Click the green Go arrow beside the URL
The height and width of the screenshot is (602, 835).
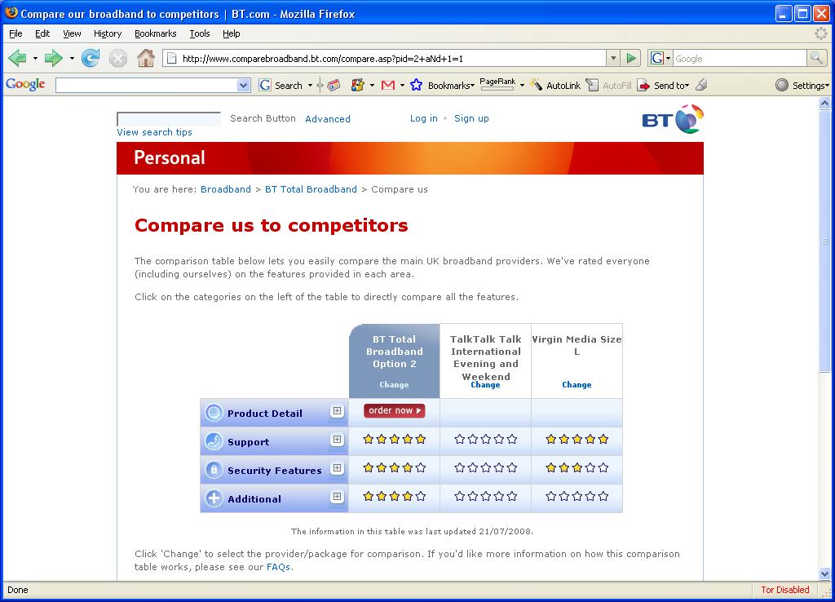(x=630, y=58)
